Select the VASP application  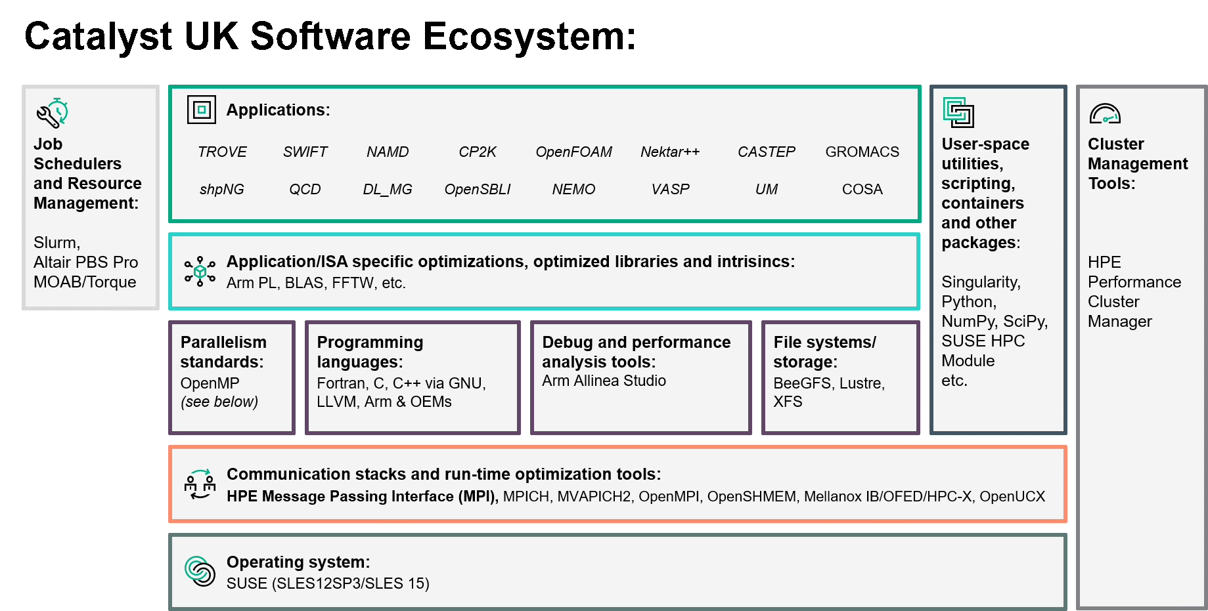pyautogui.click(x=670, y=189)
